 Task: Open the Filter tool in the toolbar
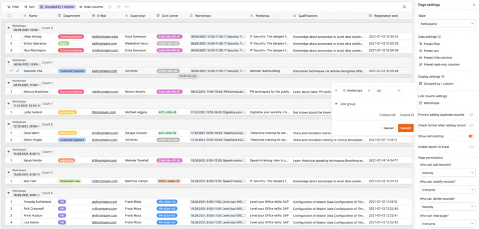[13, 7]
